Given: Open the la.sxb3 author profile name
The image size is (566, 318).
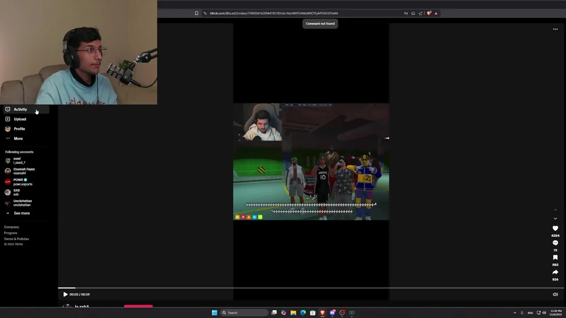Looking at the screenshot, I should point(82,306).
